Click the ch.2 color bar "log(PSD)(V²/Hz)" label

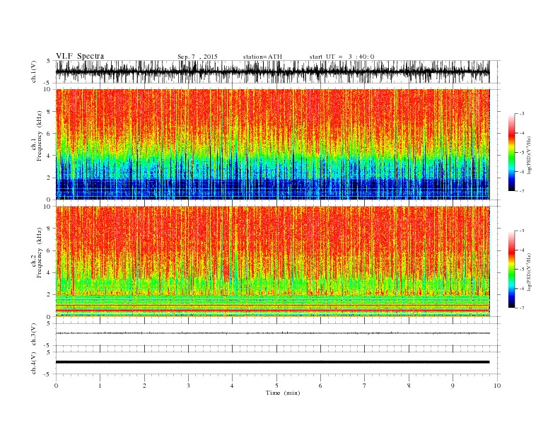coord(530,272)
